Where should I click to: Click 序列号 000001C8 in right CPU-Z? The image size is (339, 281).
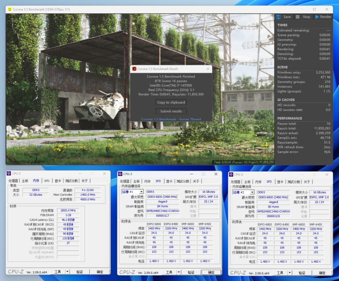click(x=273, y=216)
